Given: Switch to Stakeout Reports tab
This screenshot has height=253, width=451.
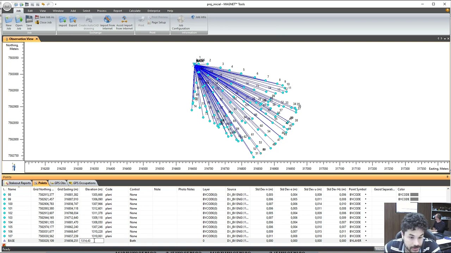Looking at the screenshot, I should point(18,183).
